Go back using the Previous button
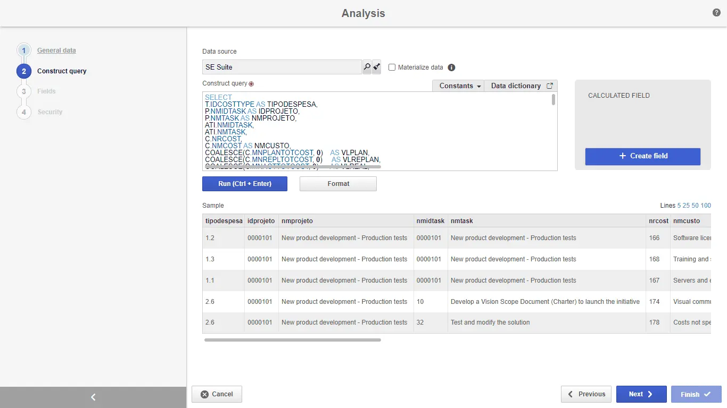Viewport: 727px width, 408px height. pos(586,394)
